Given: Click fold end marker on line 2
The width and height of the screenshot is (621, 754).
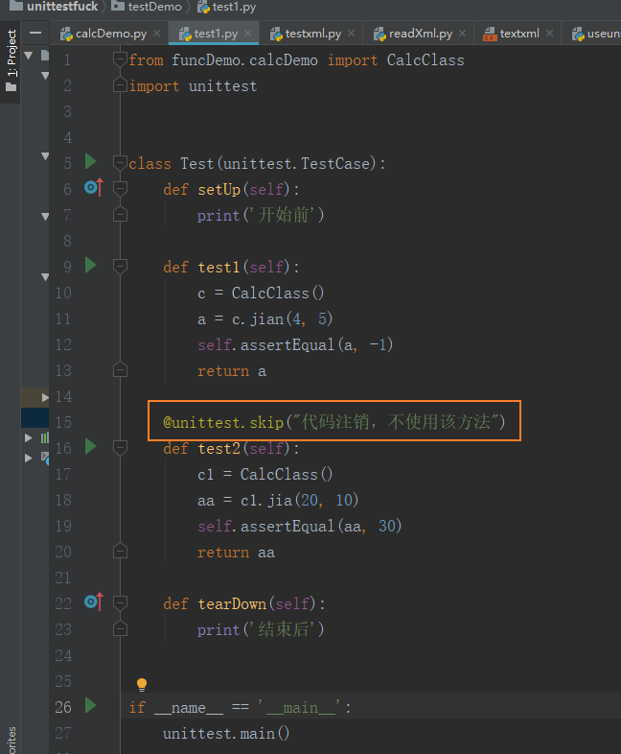Looking at the screenshot, I should 120,85.
